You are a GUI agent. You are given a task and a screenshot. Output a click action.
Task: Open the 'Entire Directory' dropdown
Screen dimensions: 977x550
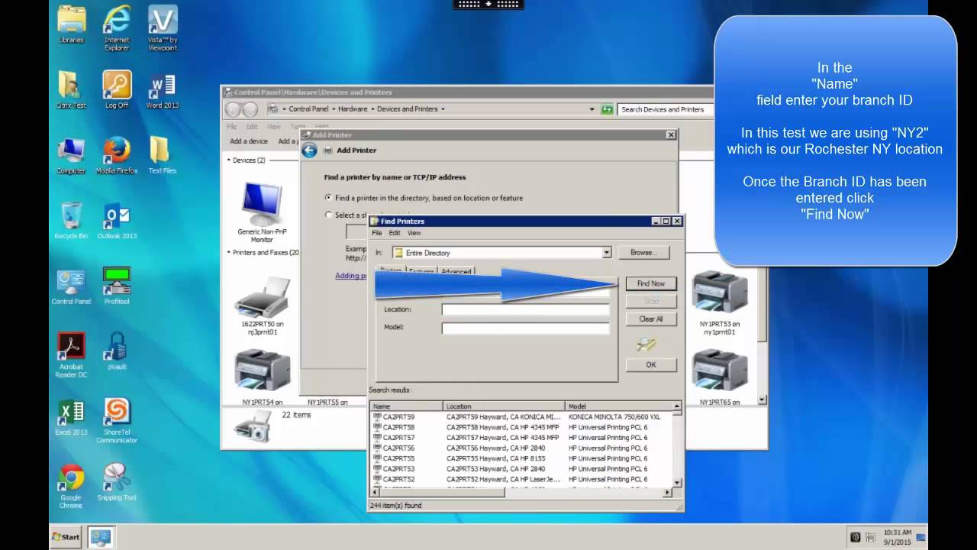point(607,253)
